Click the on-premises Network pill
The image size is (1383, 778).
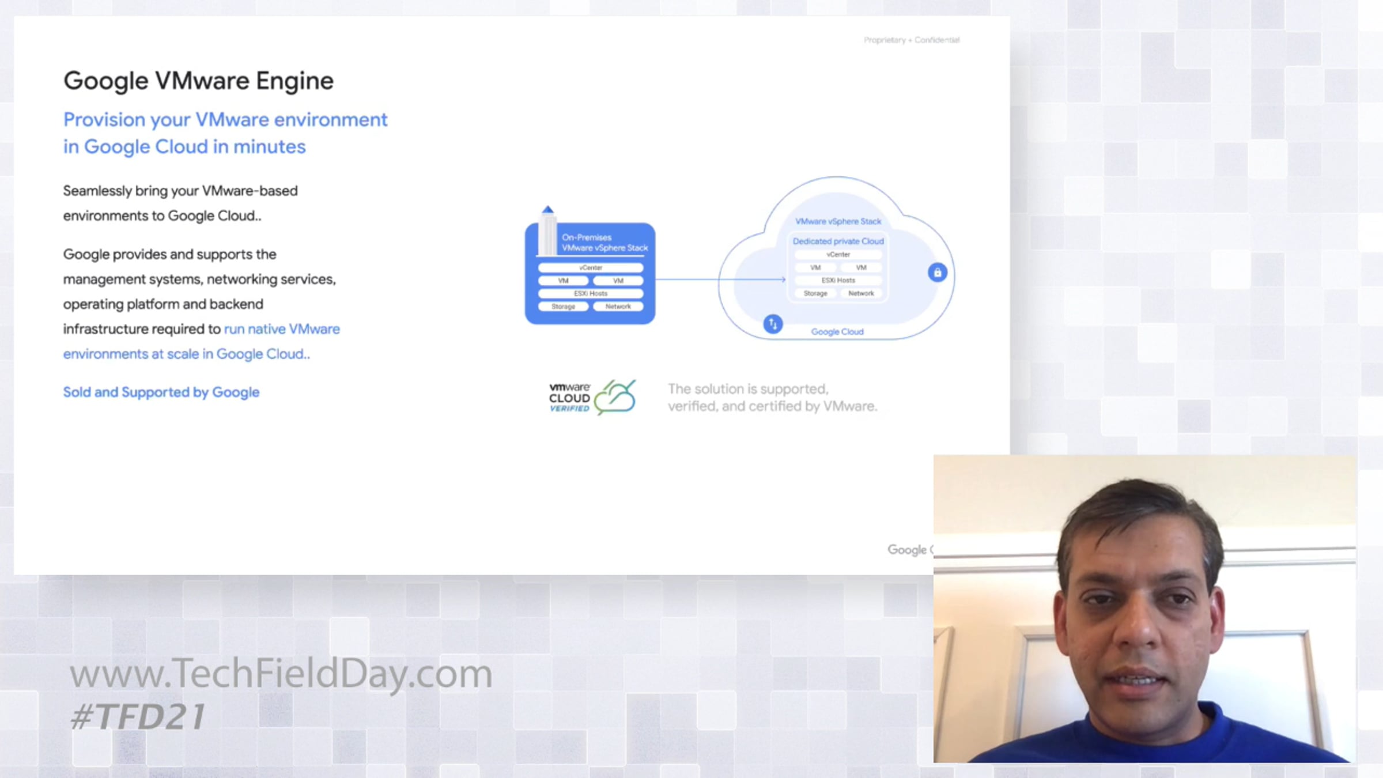(618, 307)
